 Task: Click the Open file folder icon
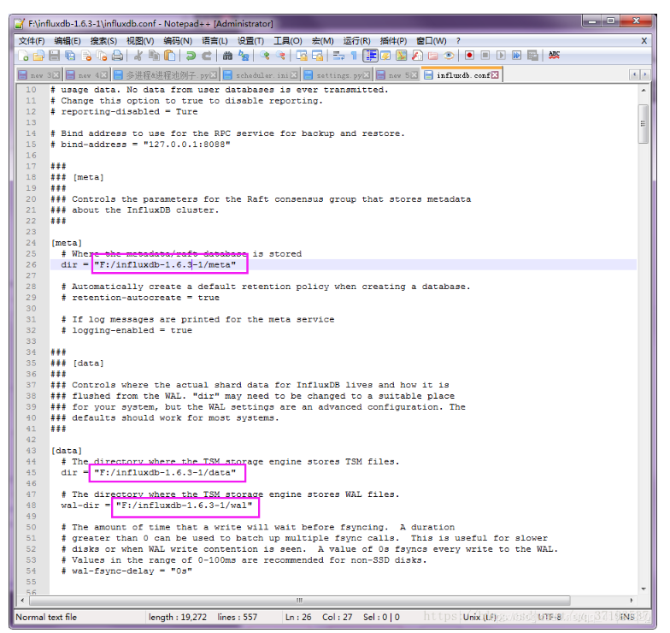(x=38, y=56)
